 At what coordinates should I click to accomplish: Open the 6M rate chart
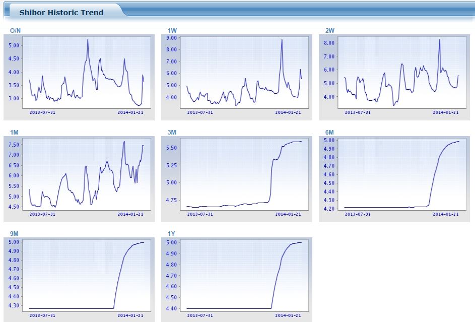pos(394,179)
